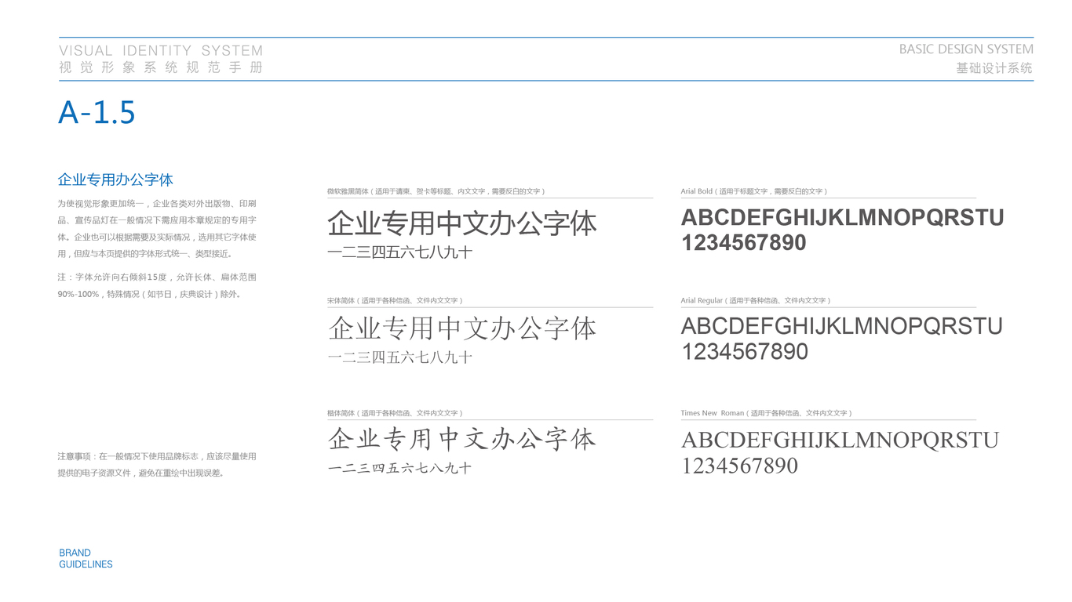
Task: Click the "Times New Roman" font label
Action: [767, 413]
